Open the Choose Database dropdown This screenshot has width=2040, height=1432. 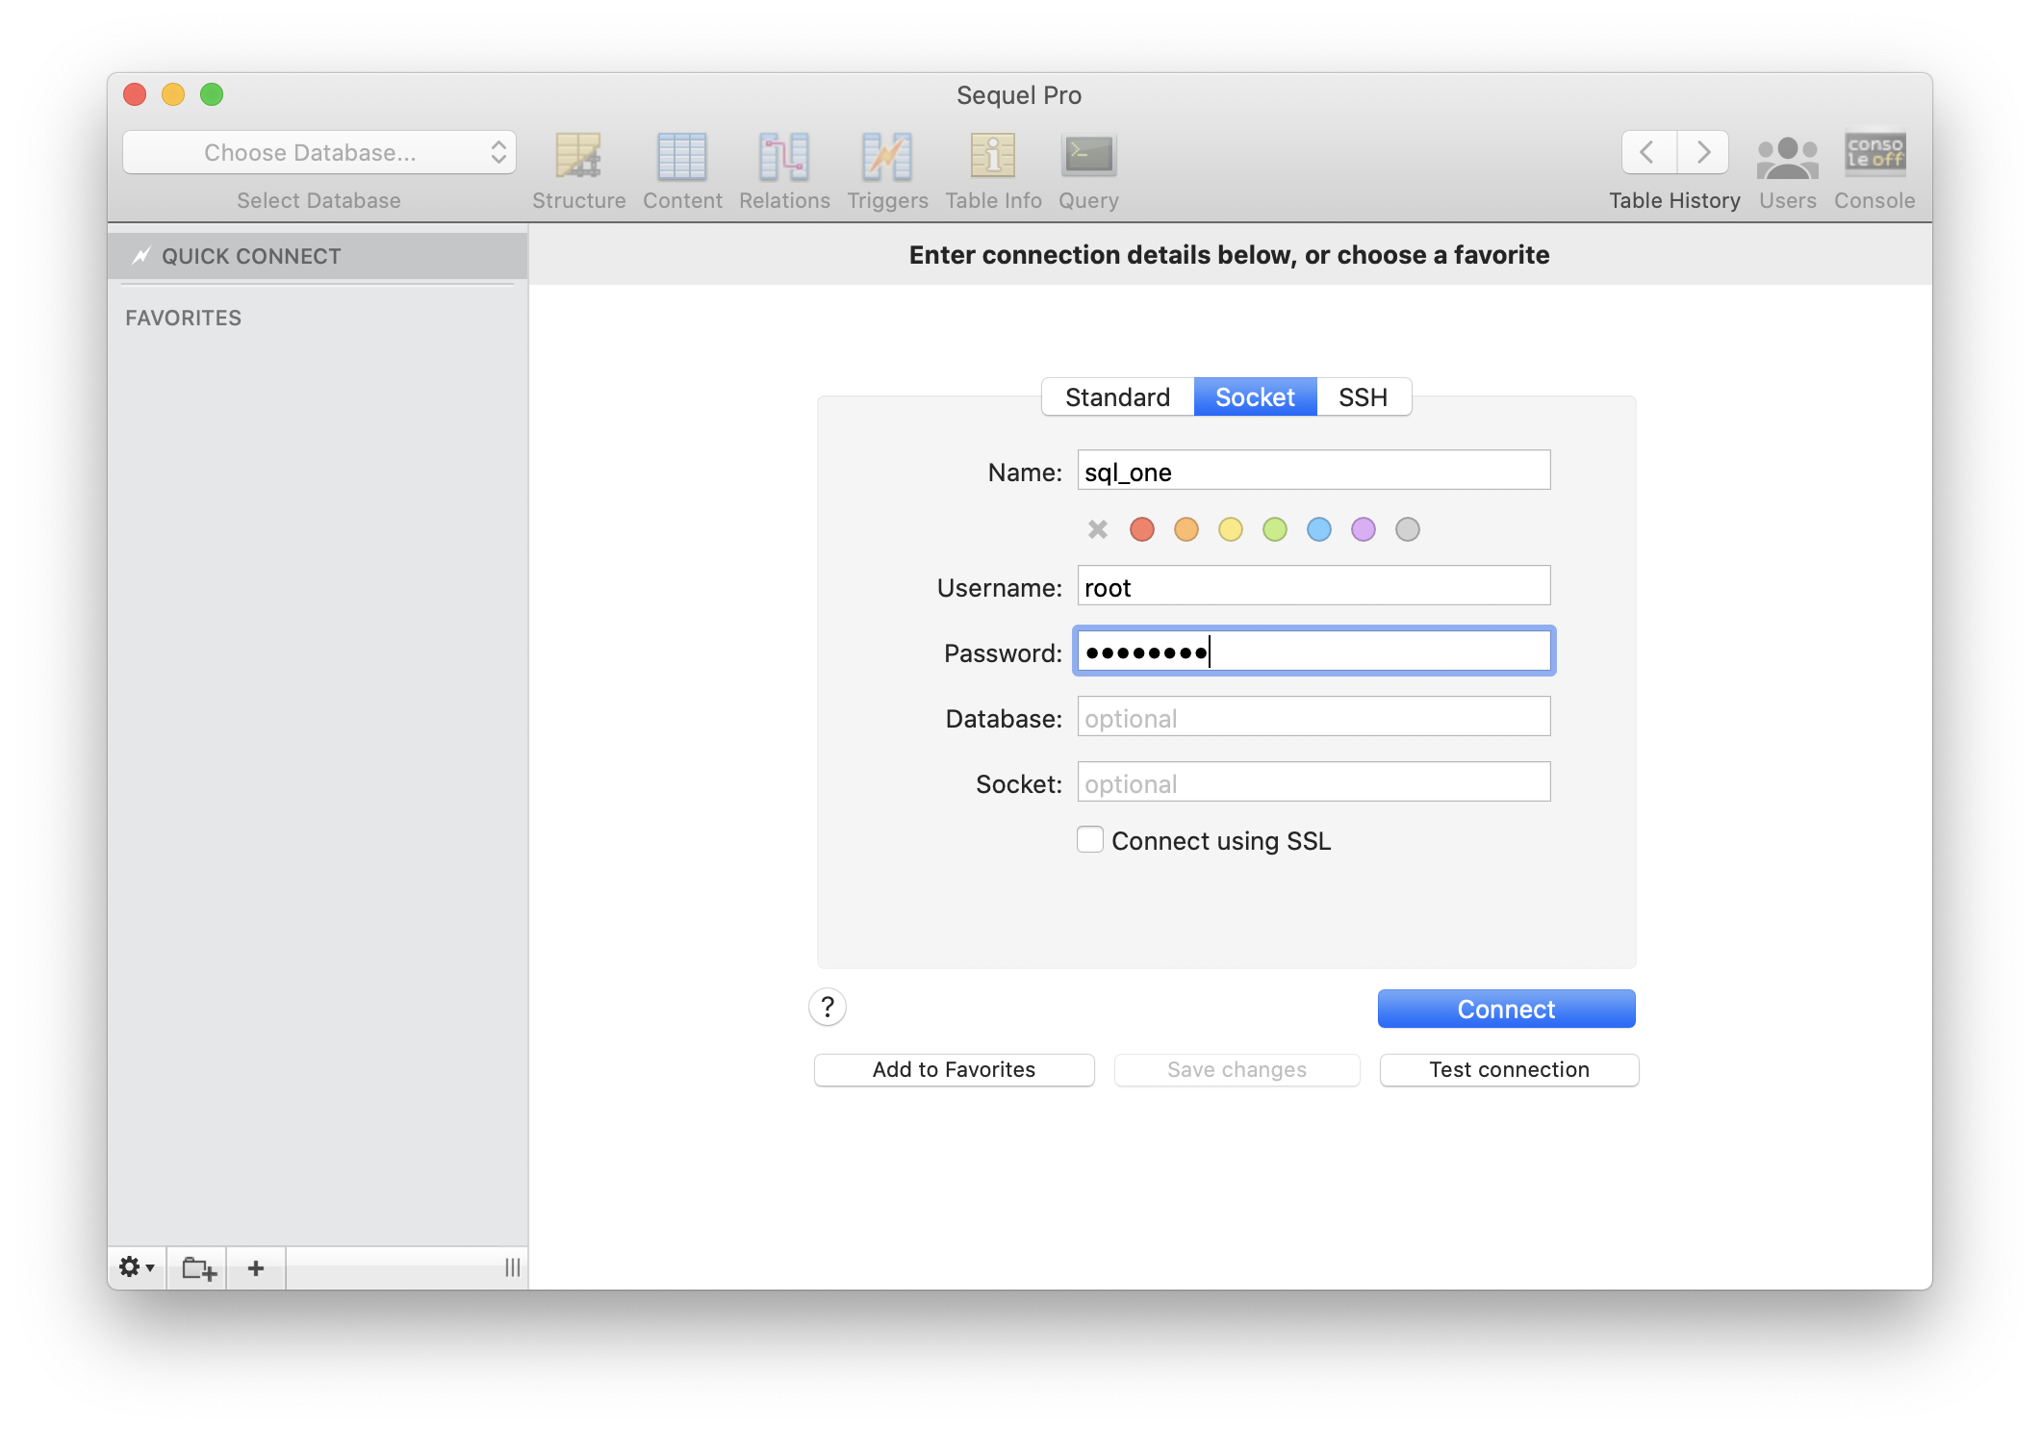click(x=319, y=152)
